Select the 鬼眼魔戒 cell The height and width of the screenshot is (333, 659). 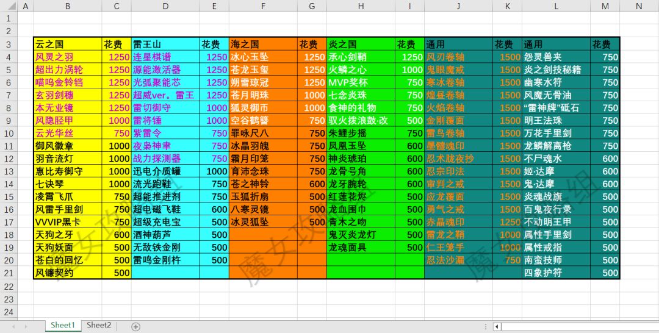click(x=458, y=70)
